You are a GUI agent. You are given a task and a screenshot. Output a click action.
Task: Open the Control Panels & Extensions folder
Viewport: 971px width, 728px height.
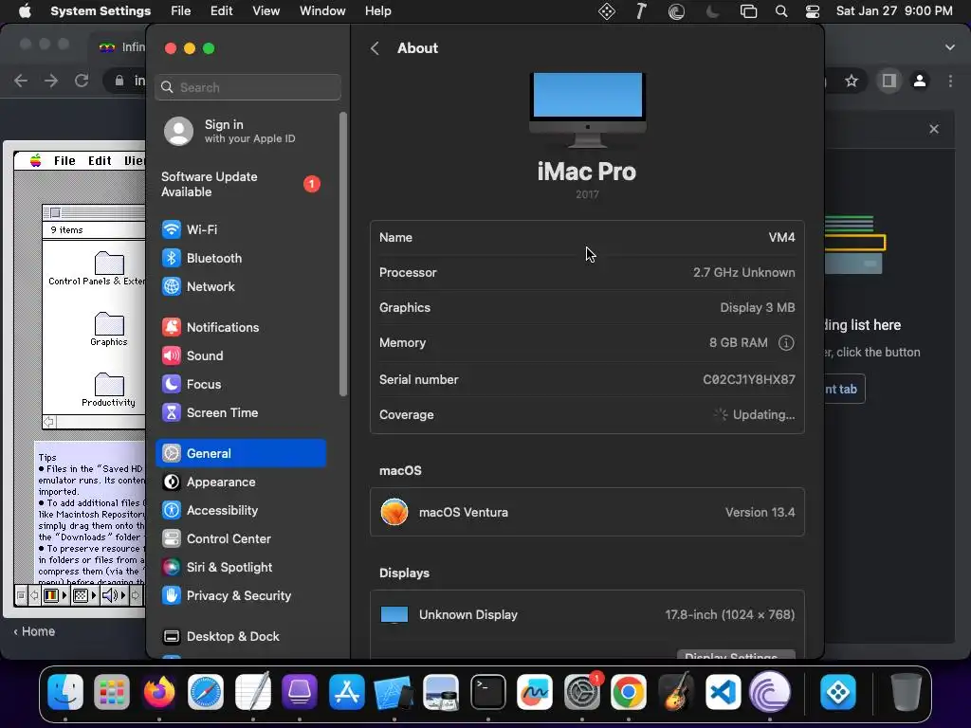pyautogui.click(x=97, y=268)
